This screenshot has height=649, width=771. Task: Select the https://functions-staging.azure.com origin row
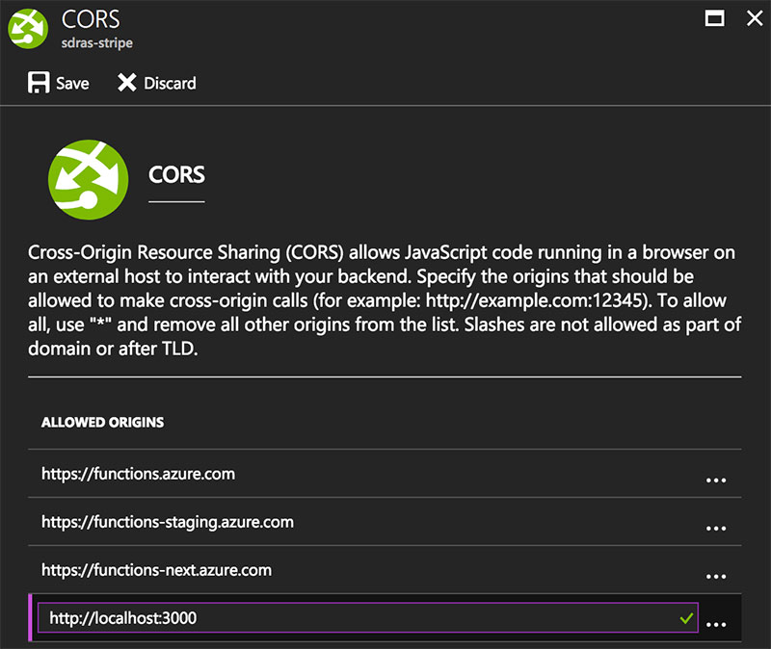click(385, 521)
